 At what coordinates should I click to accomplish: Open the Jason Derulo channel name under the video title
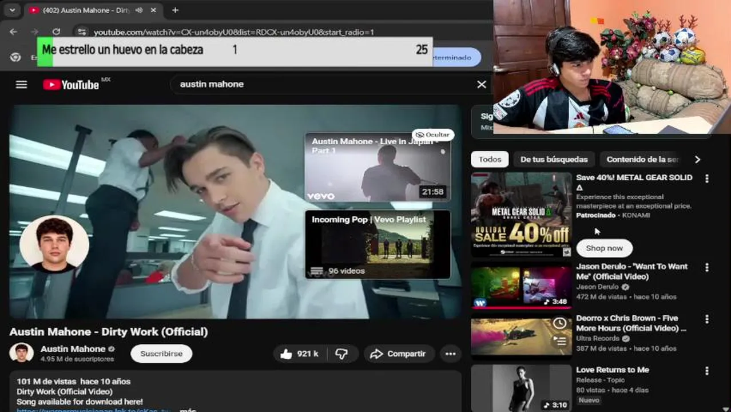597,287
